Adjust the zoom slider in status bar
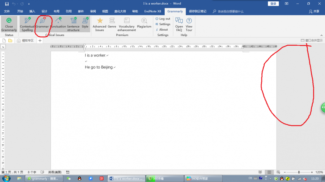This screenshot has height=182, width=325. (299, 172)
